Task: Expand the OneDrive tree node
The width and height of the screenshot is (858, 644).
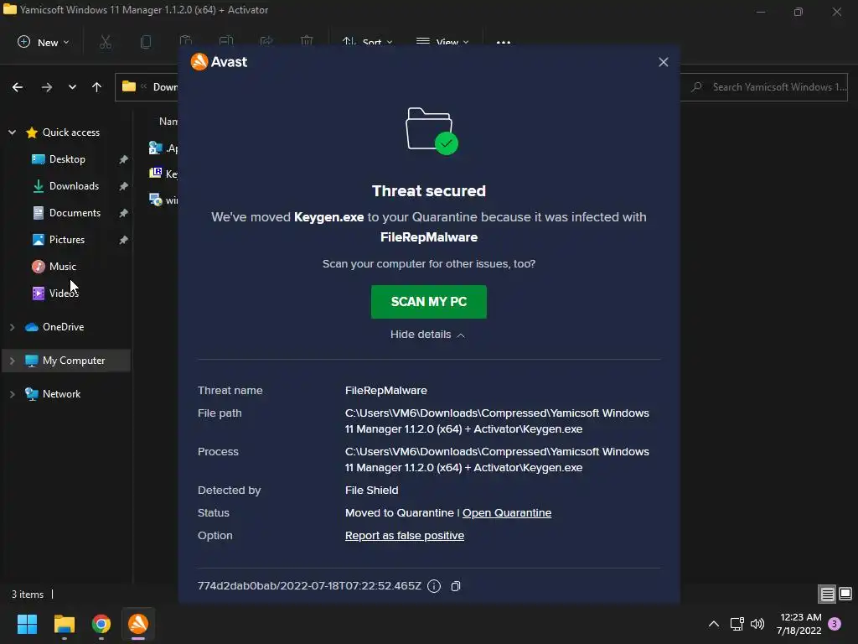Action: tap(12, 327)
